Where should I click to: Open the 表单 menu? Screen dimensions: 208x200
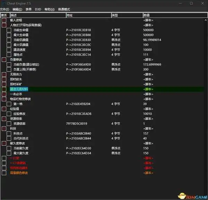[28, 9]
